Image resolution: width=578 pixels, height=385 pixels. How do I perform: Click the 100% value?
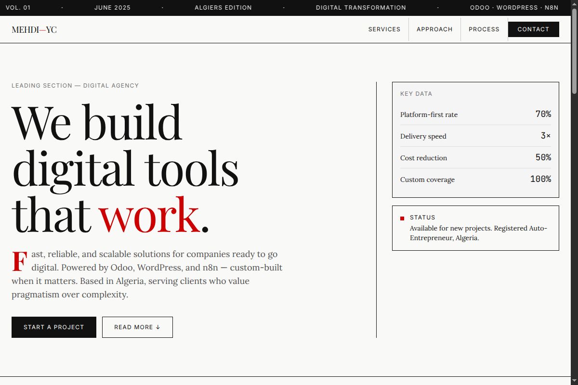pos(540,179)
